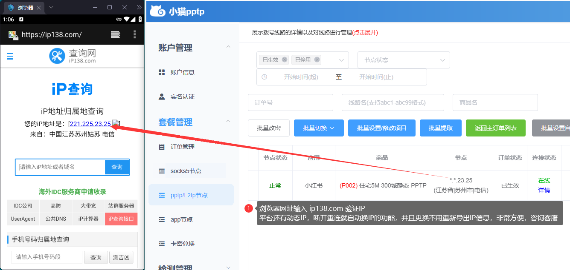Click the 小猫pptp cat logo

pyautogui.click(x=157, y=11)
